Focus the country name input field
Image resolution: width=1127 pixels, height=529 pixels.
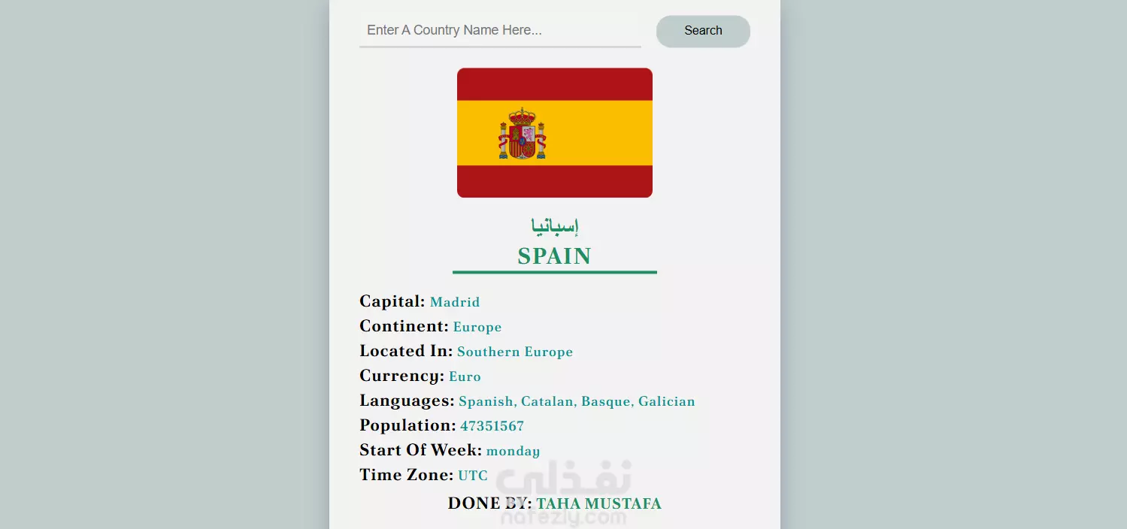500,30
